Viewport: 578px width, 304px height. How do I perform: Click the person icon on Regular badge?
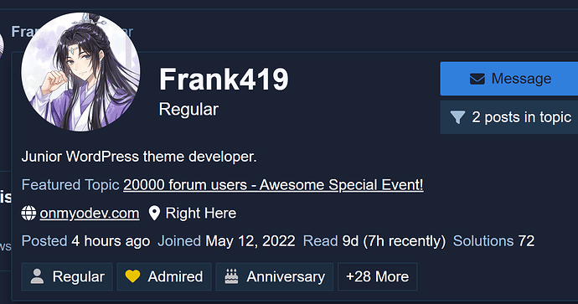coord(37,276)
